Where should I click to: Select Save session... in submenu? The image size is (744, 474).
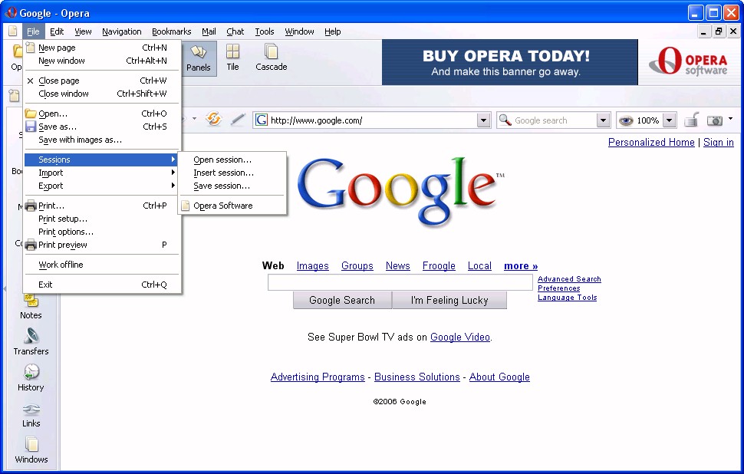click(232, 186)
